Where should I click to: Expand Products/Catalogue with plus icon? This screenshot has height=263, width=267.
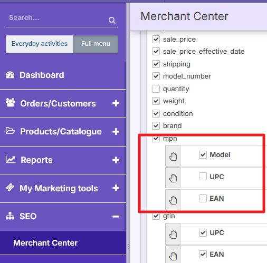[116, 132]
